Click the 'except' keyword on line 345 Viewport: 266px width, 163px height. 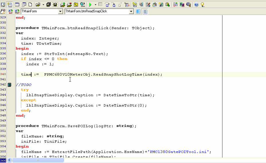pyautogui.click(x=28, y=100)
